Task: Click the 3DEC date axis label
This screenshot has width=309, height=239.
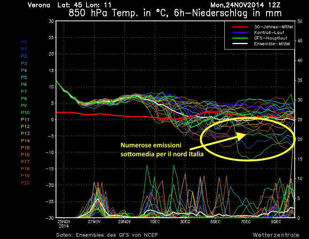Action: point(185,222)
